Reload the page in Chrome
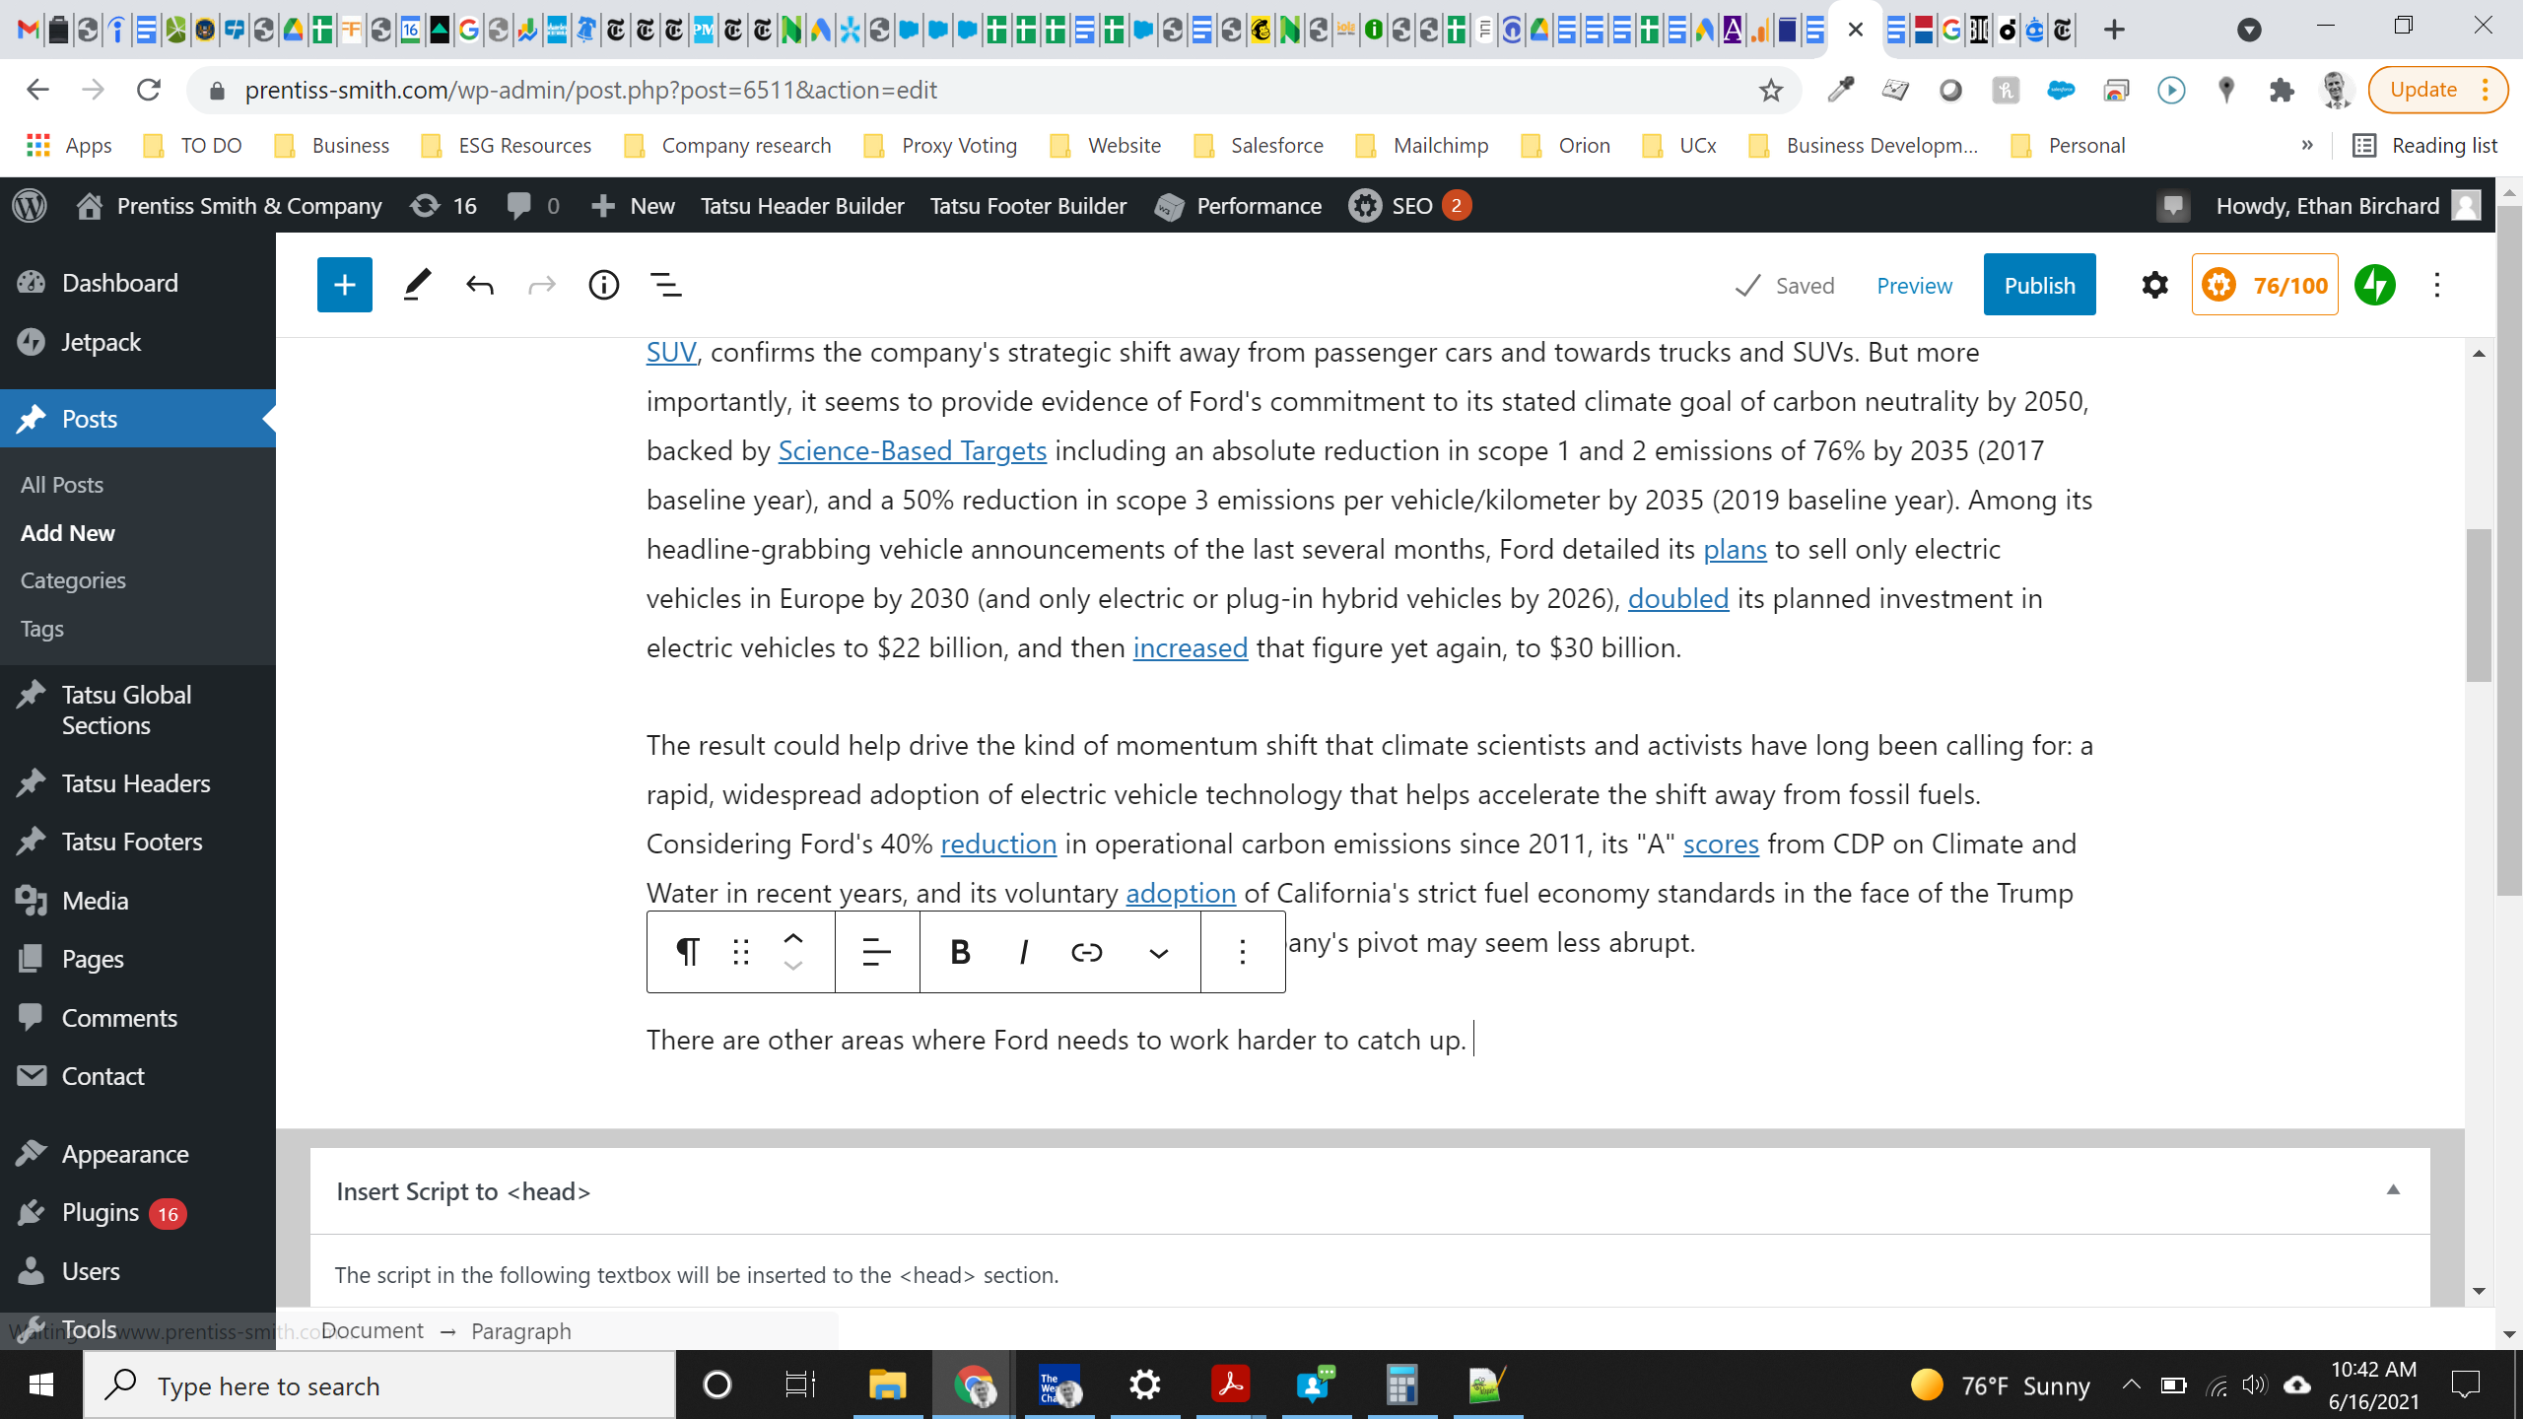The width and height of the screenshot is (2523, 1419). 148,90
